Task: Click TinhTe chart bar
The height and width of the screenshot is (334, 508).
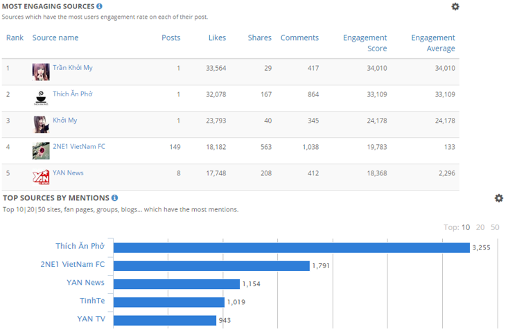Action: 169,302
